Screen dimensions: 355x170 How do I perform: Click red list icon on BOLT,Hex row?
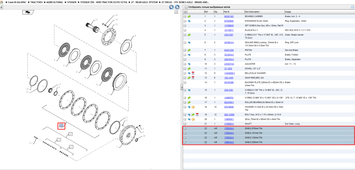[x=197, y=114]
